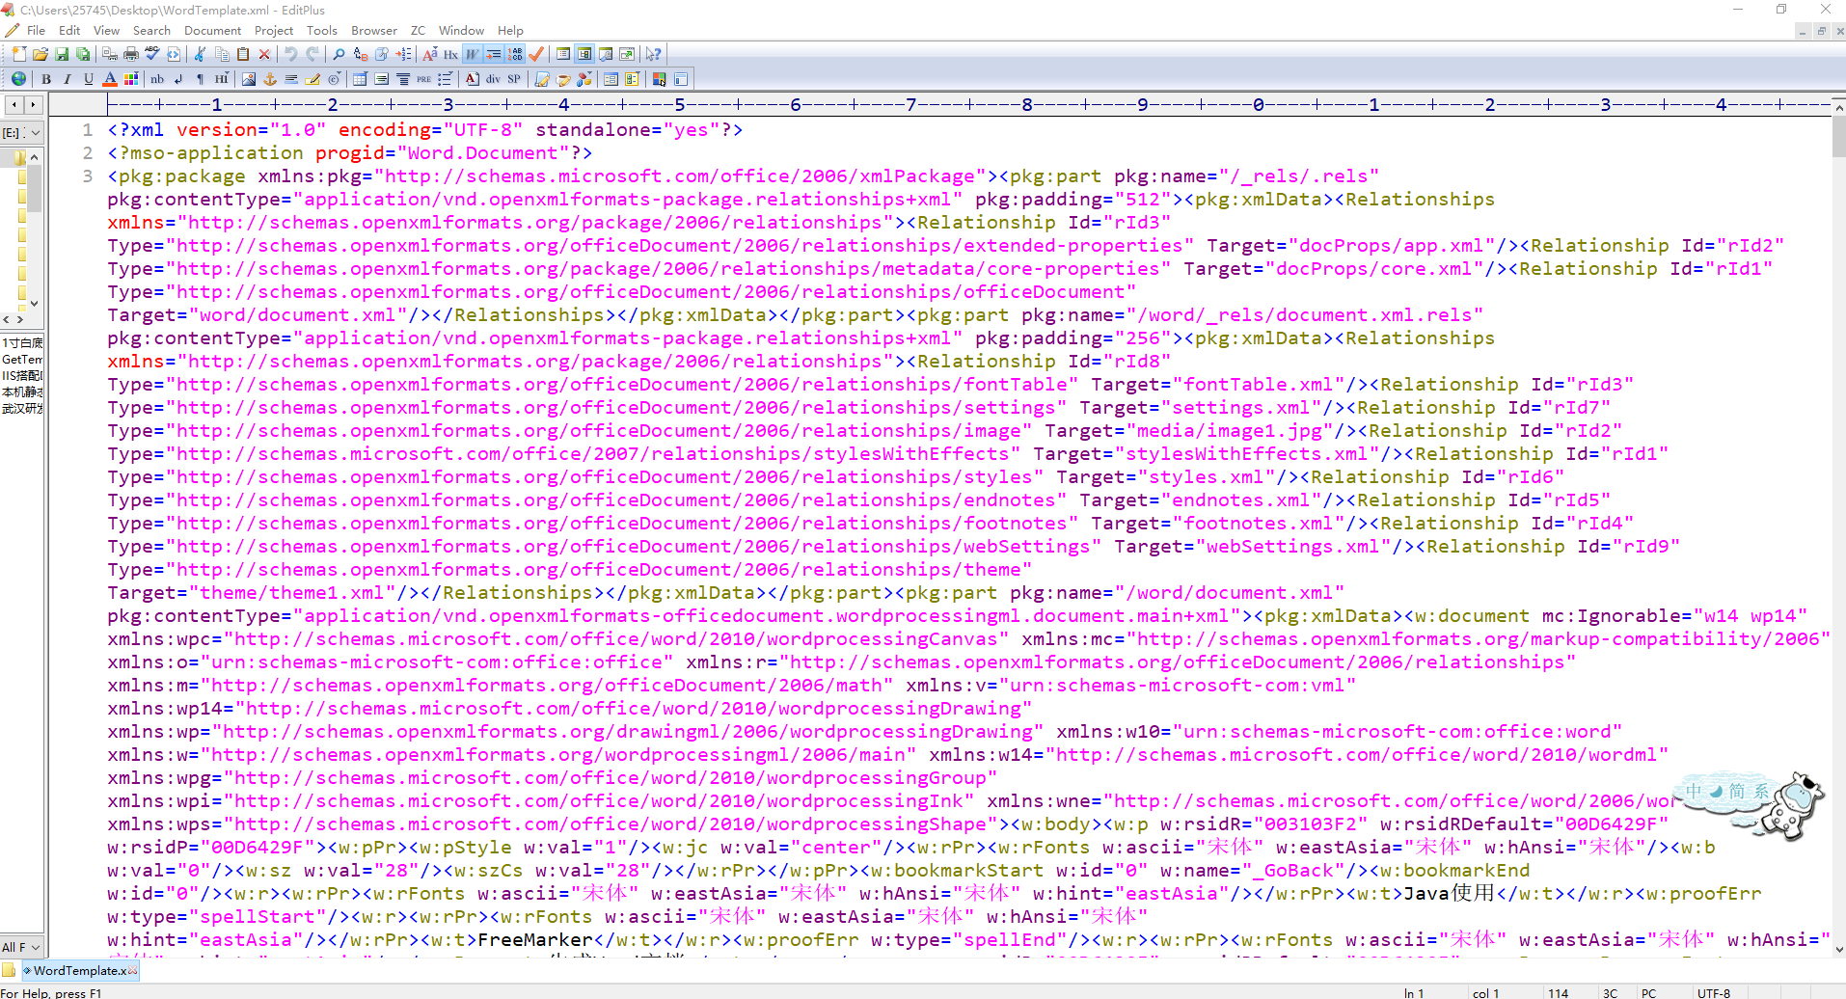The width and height of the screenshot is (1846, 999).
Task: Preview page in browser via globe icon
Action: pyautogui.click(x=17, y=79)
